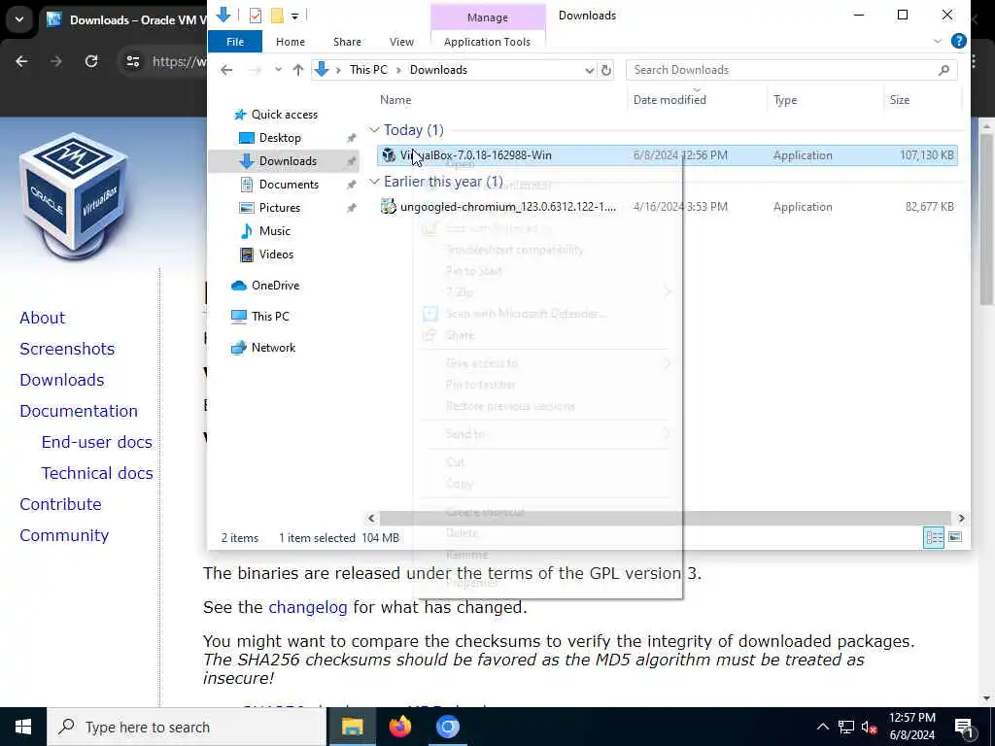Open OneDrive in the navigation pane
Screen dimensions: 995x746
click(x=275, y=286)
